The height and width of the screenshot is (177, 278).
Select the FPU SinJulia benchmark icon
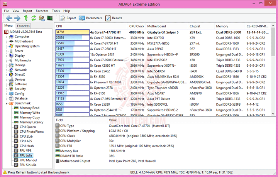pyautogui.click(x=16, y=165)
